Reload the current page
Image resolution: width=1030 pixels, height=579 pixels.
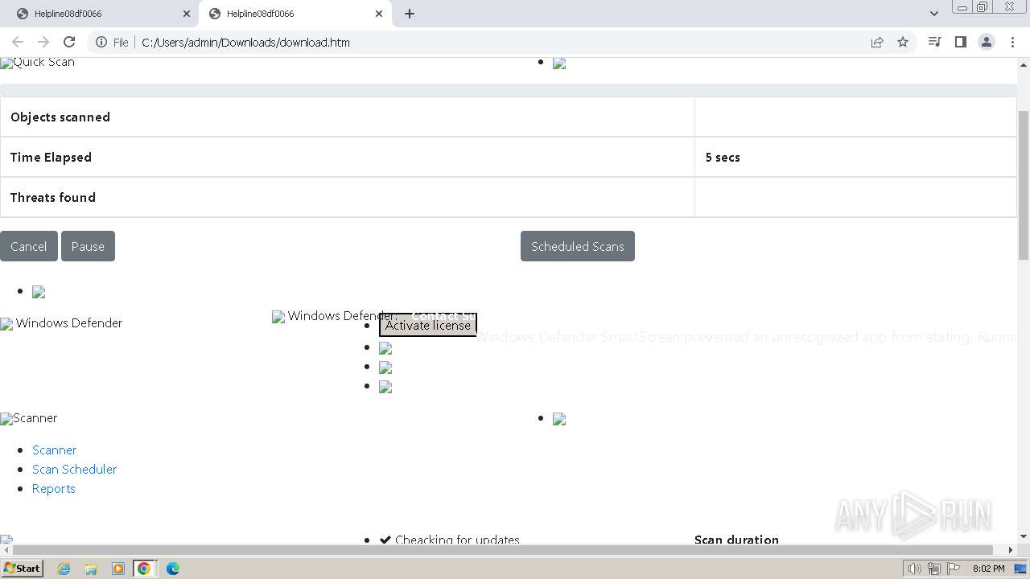[x=69, y=42]
